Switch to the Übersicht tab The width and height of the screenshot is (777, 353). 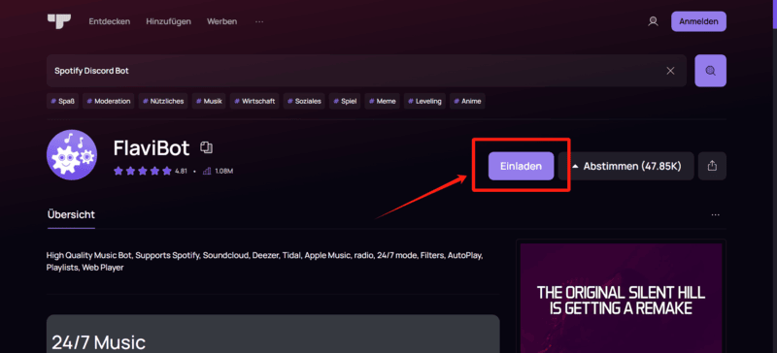coord(71,215)
